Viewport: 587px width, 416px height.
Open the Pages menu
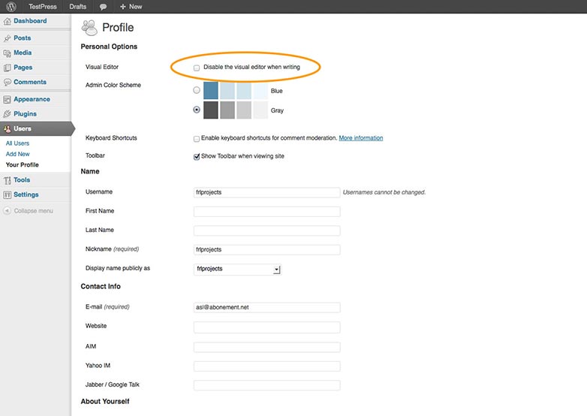pyautogui.click(x=23, y=68)
